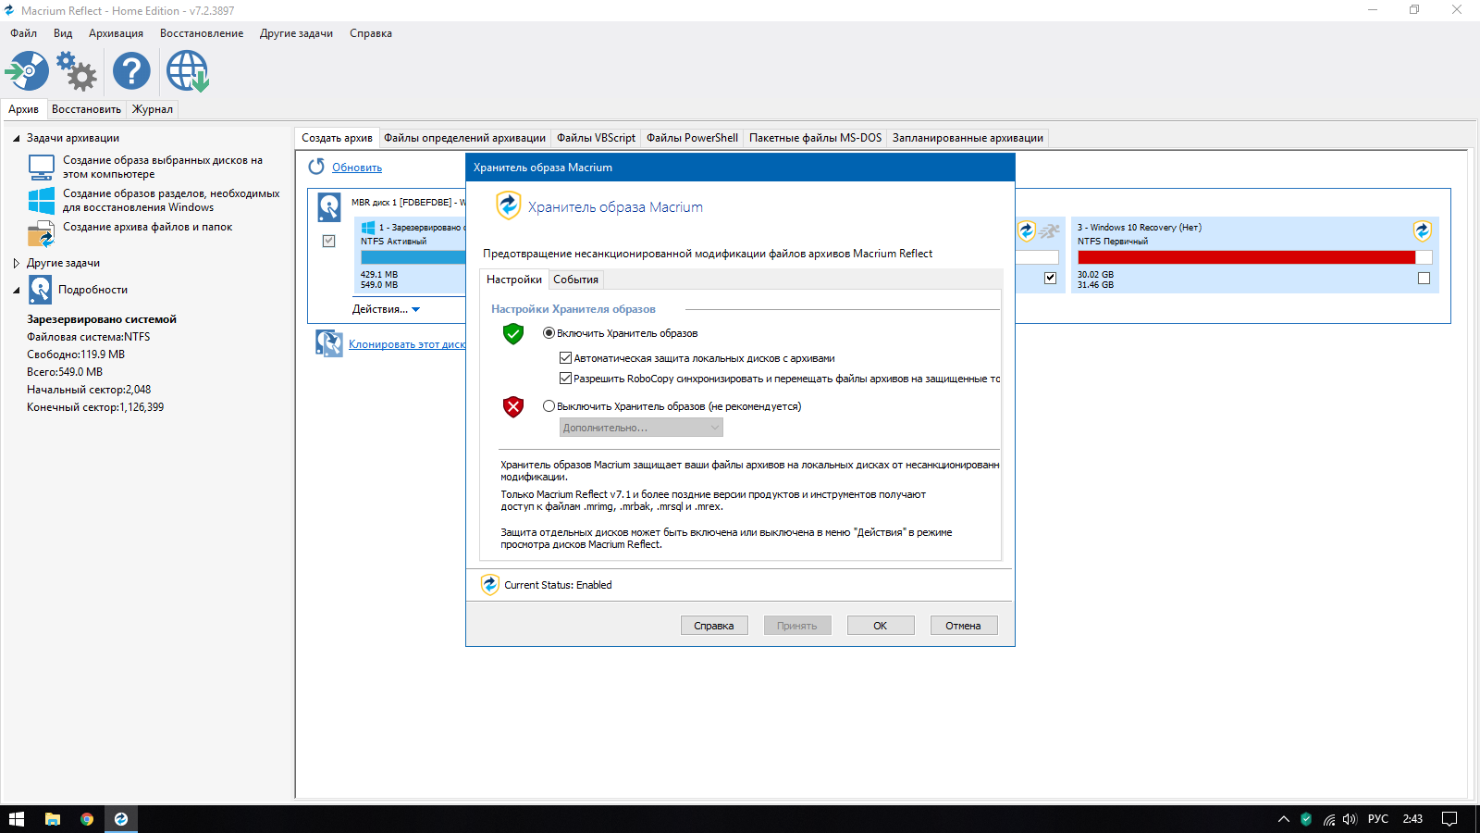Click the Macrium Reflect taskbar icon
This screenshot has height=833, width=1480.
121,819
